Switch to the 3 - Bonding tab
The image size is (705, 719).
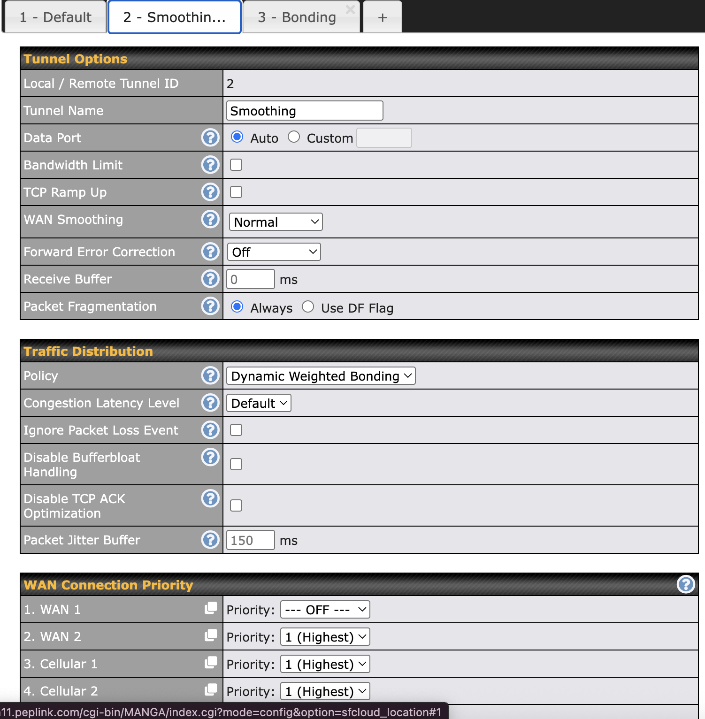click(x=297, y=17)
